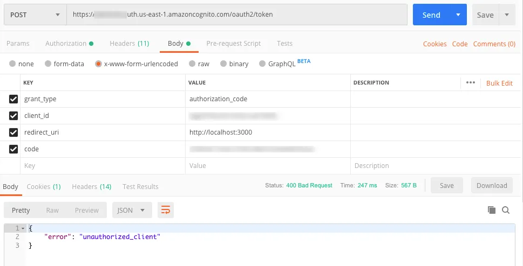This screenshot has width=523, height=266.
Task: Select the raw body type radio button
Action: (x=191, y=64)
